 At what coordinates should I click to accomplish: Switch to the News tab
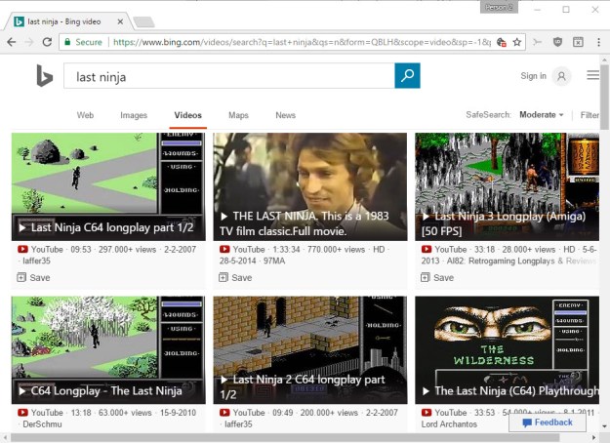click(286, 115)
